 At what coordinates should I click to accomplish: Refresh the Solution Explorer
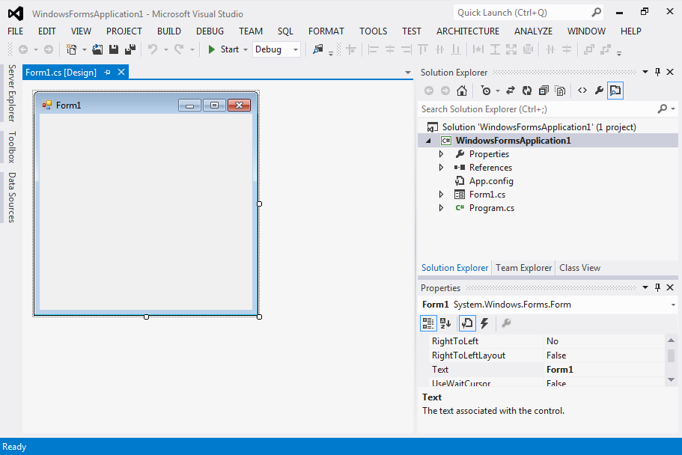coord(527,91)
